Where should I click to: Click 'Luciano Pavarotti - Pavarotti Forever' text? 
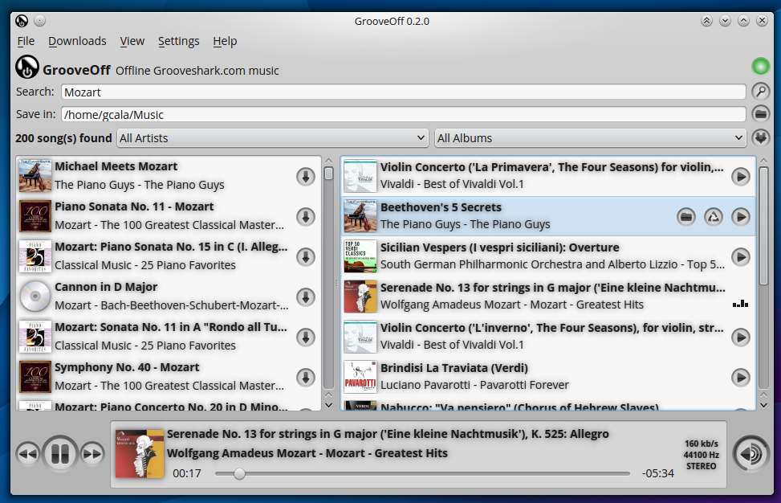(474, 385)
